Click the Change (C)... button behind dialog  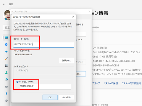pos(81,74)
